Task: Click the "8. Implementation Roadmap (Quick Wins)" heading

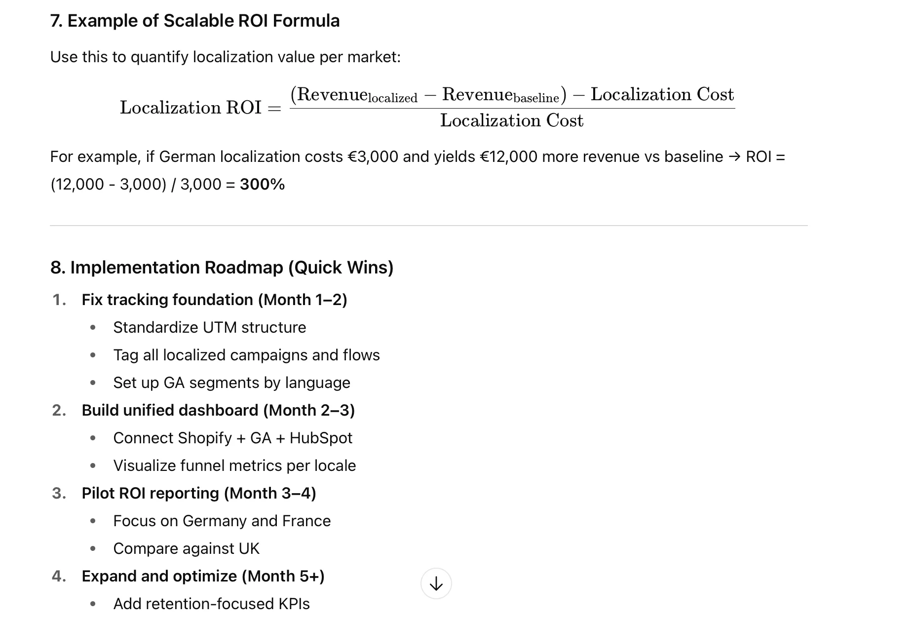Action: tap(222, 267)
